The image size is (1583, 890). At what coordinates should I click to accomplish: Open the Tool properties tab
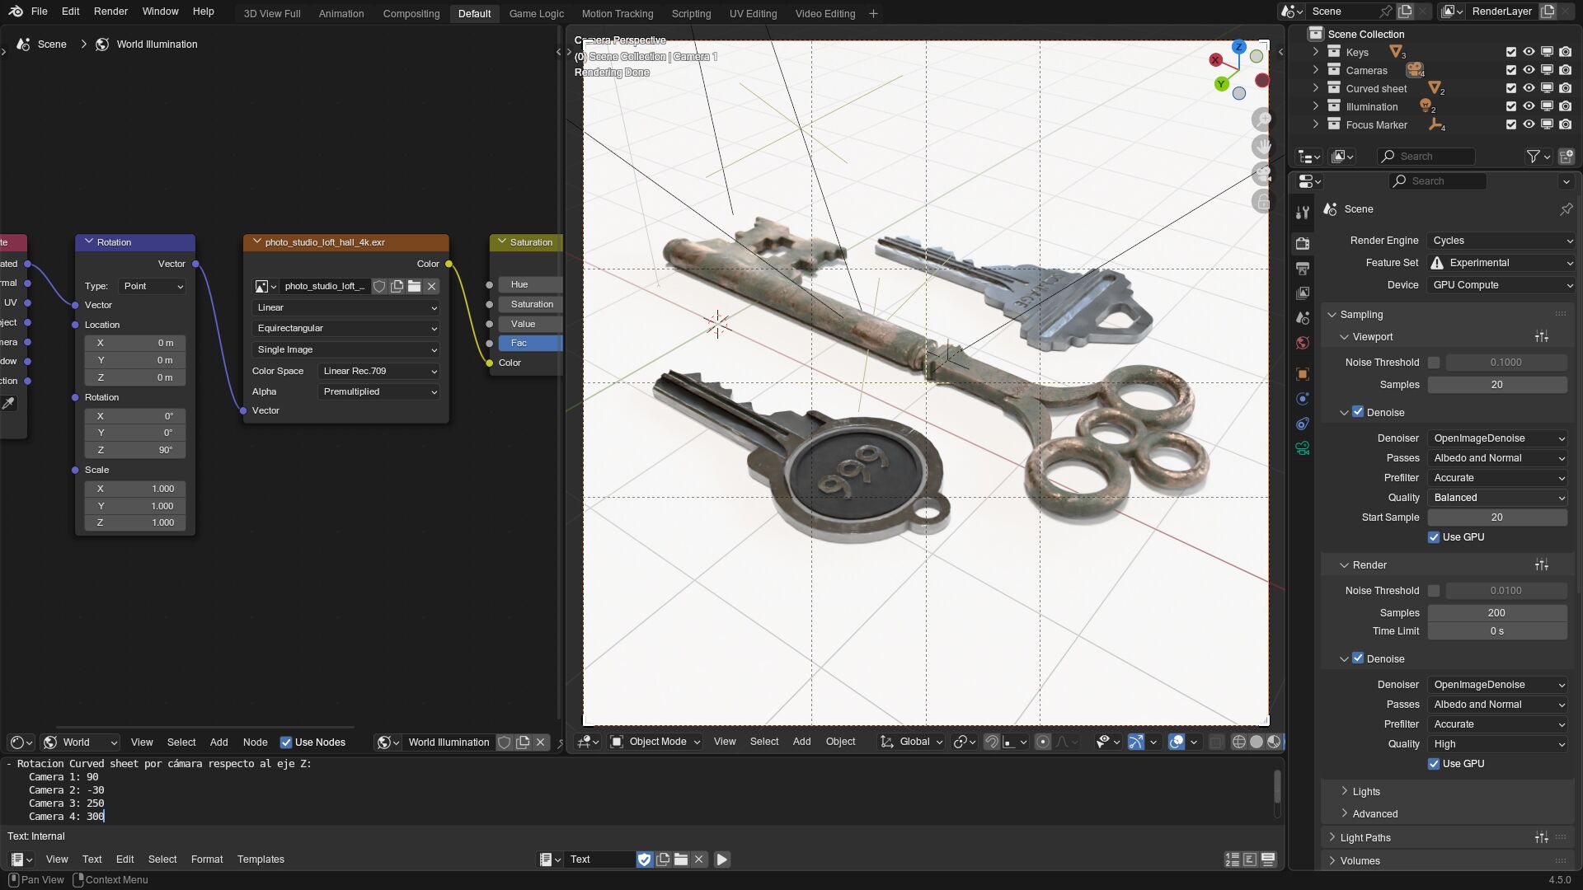[x=1303, y=213]
